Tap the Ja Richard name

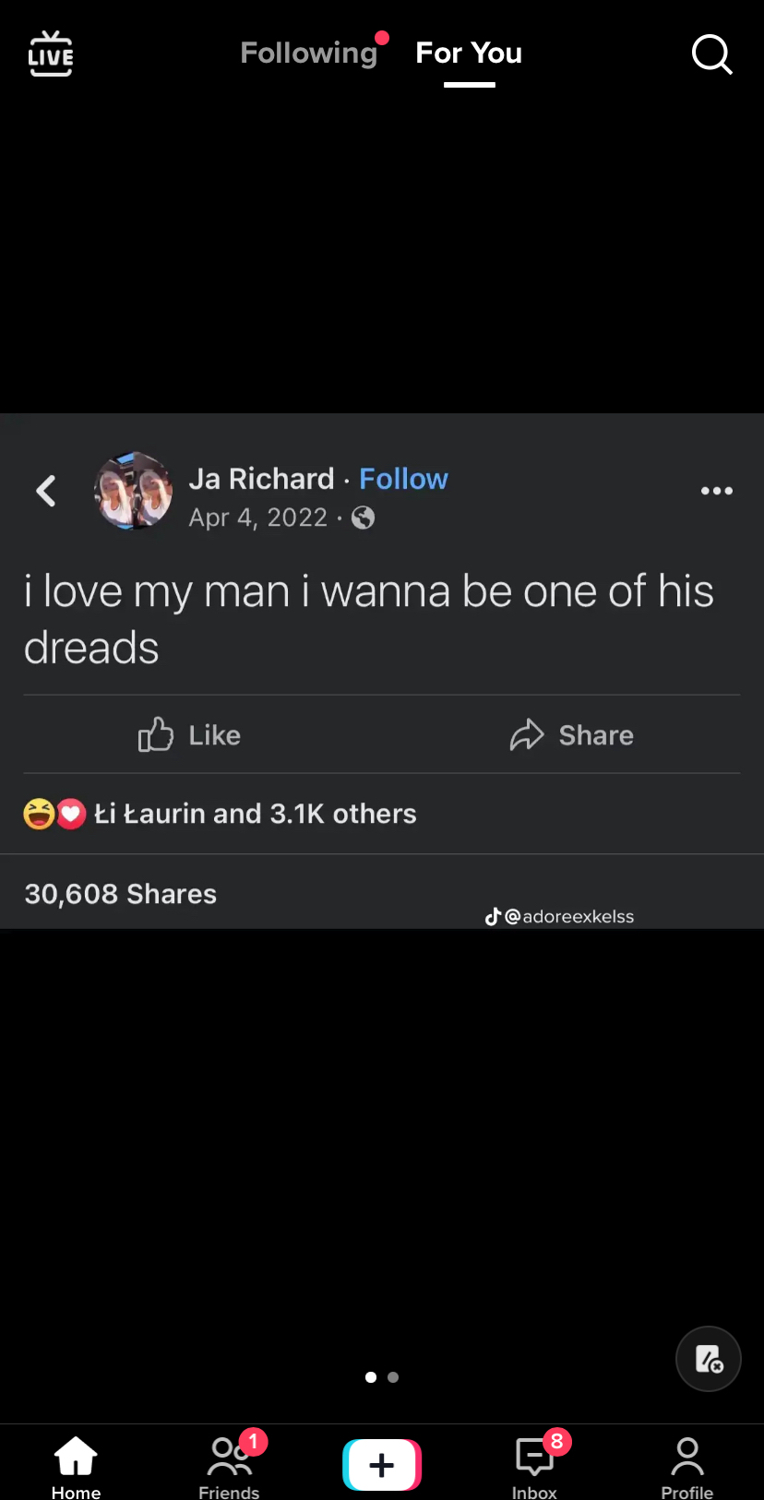coord(261,479)
